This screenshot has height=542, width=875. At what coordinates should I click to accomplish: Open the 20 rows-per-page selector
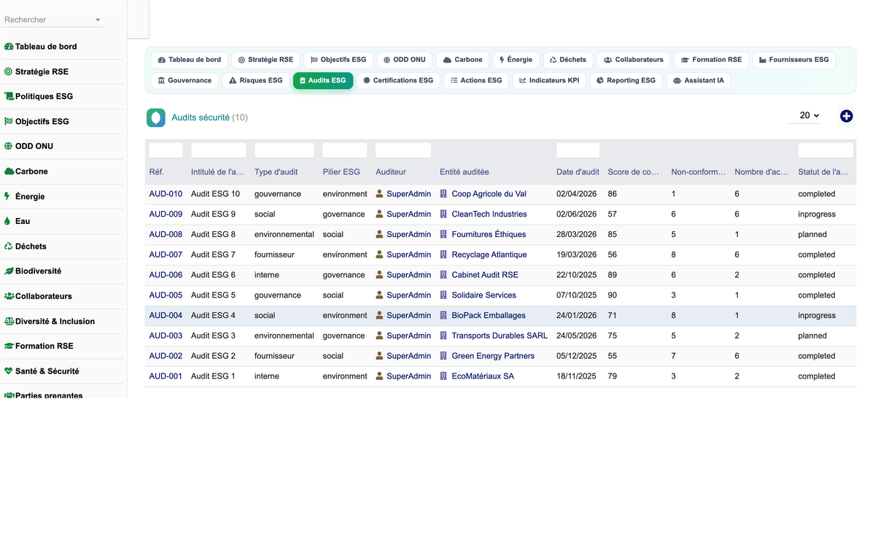[x=804, y=115]
